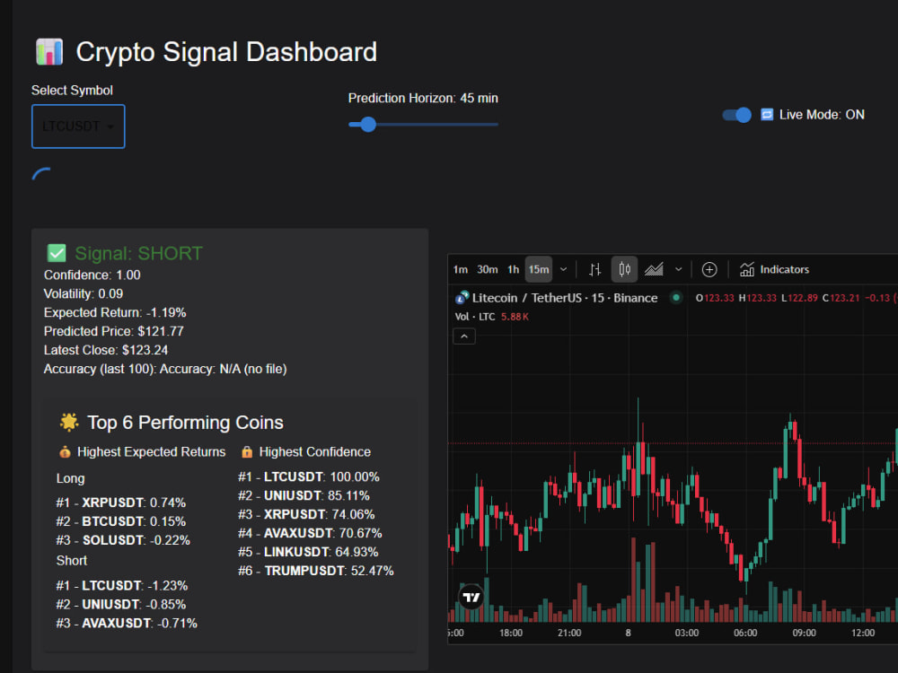Image resolution: width=898 pixels, height=673 pixels.
Task: Click the Top 6 Performing Coins heading
Action: (x=185, y=423)
